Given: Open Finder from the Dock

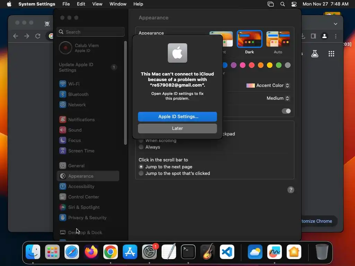Looking at the screenshot, I should [33, 252].
